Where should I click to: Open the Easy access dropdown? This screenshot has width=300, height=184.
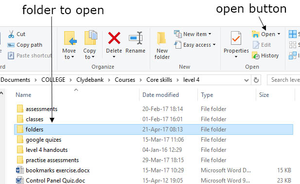pyautogui.click(x=195, y=45)
